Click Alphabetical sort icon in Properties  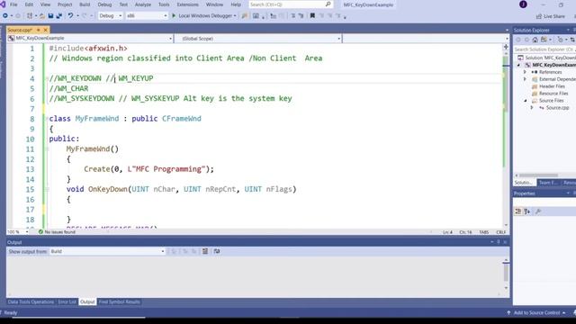pyautogui.click(x=527, y=211)
